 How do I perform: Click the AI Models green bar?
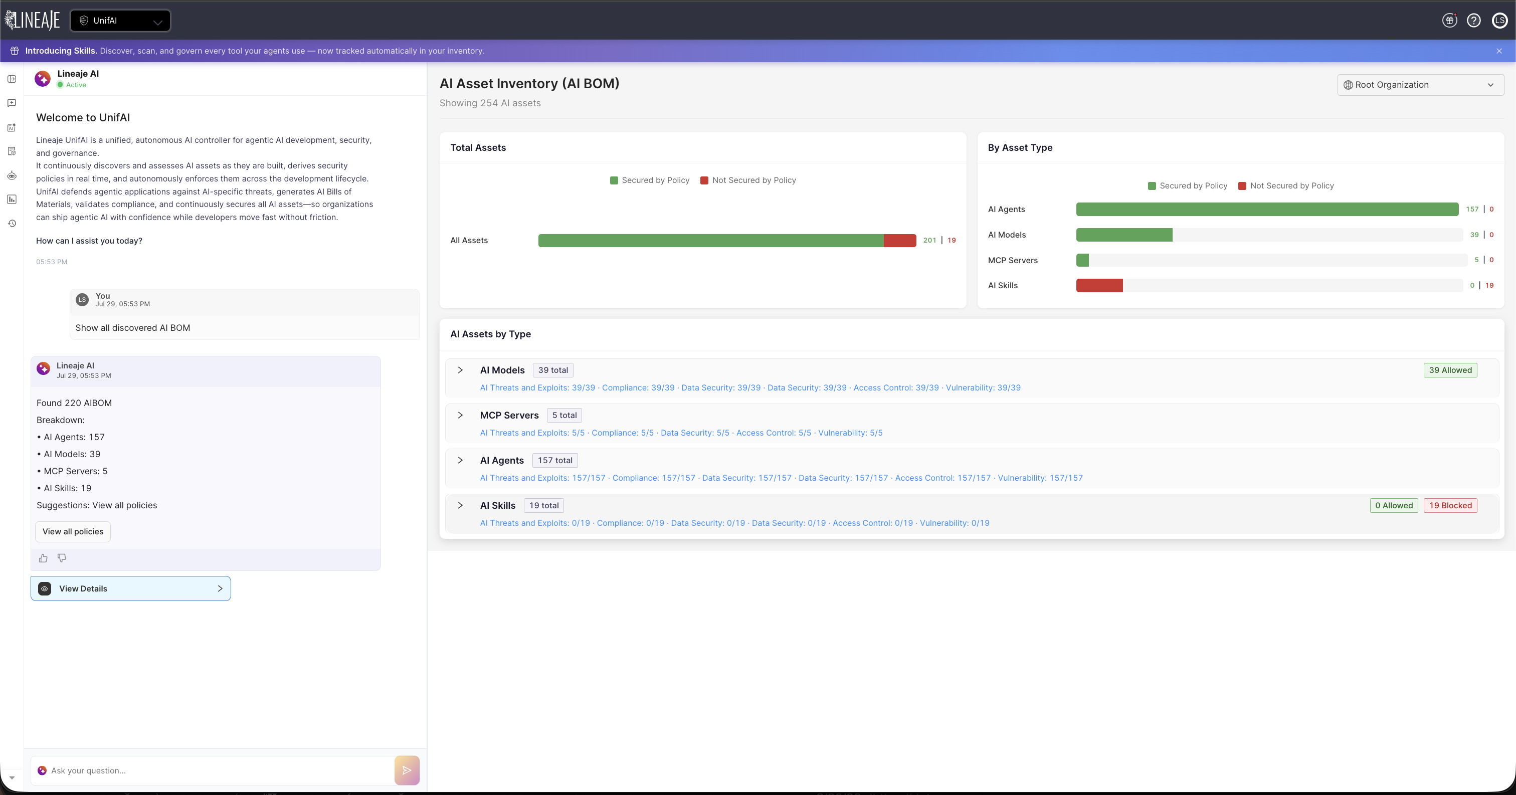[x=1124, y=235]
